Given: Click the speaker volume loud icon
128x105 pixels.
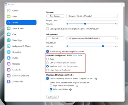Looking at the screenshot, I should pyautogui.click(x=116, y=24).
